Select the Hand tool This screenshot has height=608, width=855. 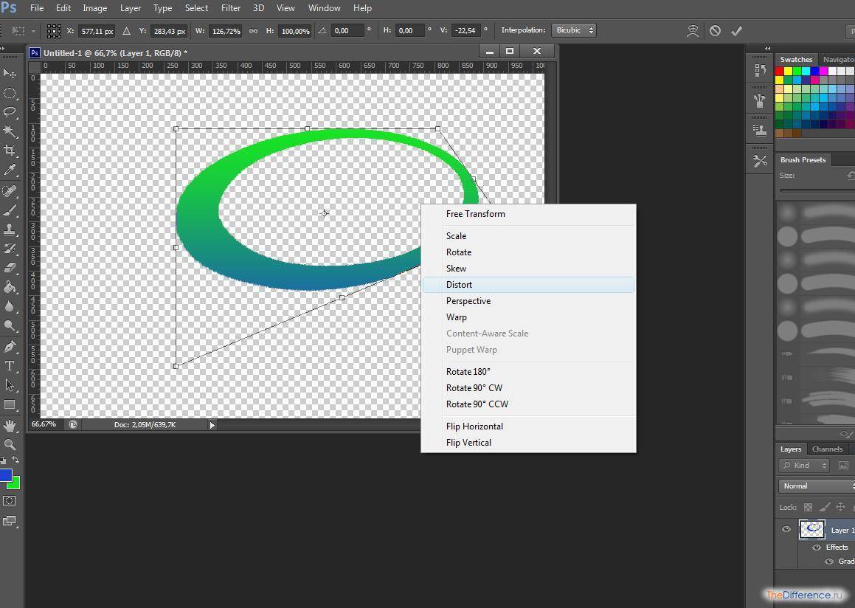tap(10, 426)
